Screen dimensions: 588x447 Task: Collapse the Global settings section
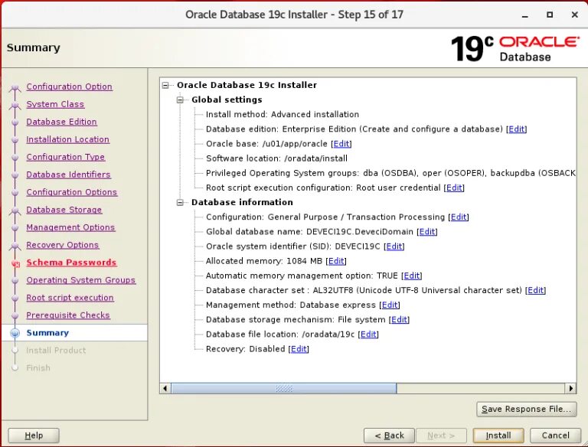point(180,100)
